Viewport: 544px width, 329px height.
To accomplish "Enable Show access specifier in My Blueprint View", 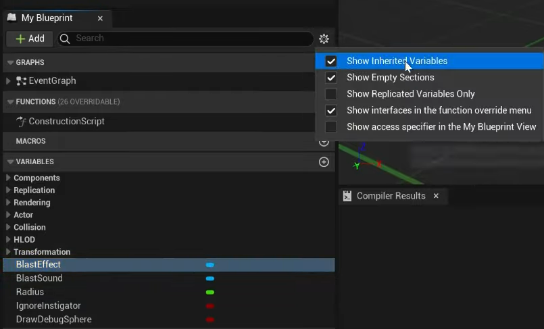I will (331, 127).
